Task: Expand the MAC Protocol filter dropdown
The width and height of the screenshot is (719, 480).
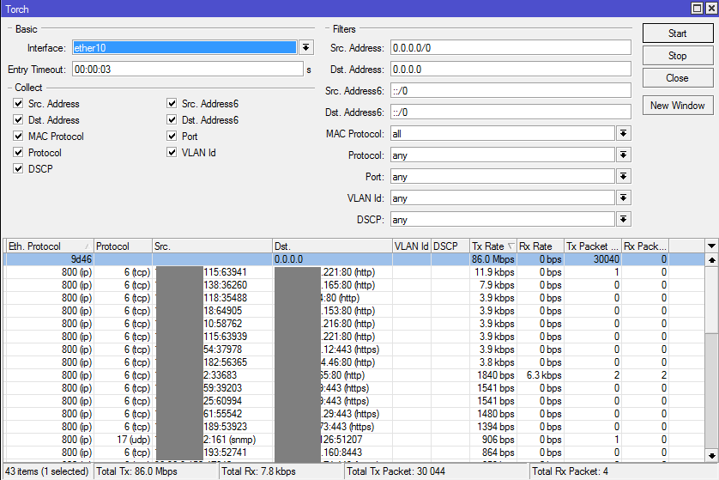Action: [623, 134]
